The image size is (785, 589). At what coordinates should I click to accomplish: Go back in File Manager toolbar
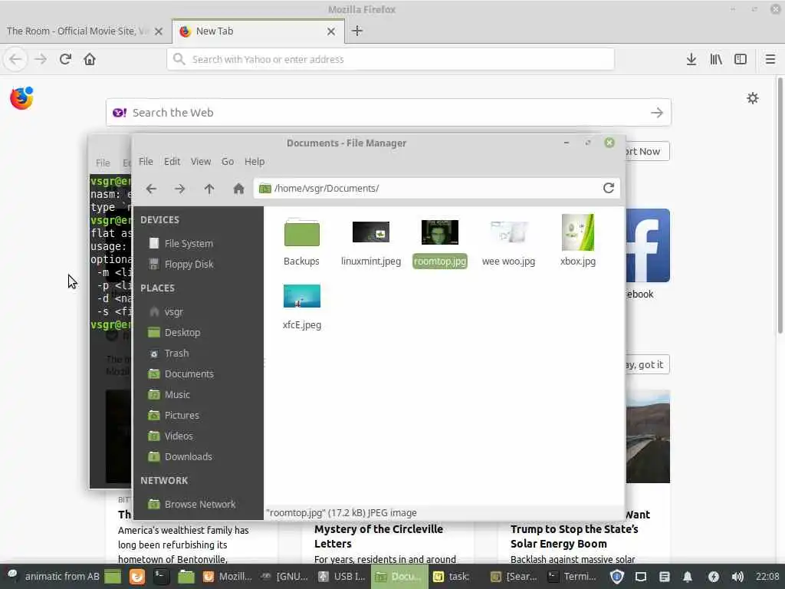click(x=151, y=189)
